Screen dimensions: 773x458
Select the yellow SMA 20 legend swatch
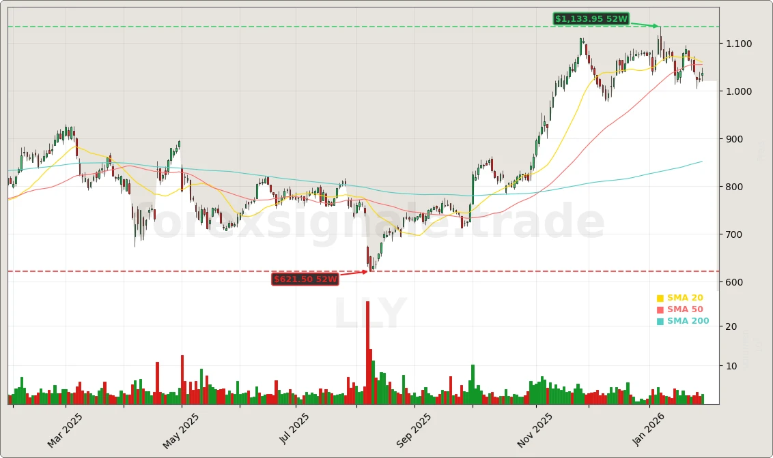point(660,297)
